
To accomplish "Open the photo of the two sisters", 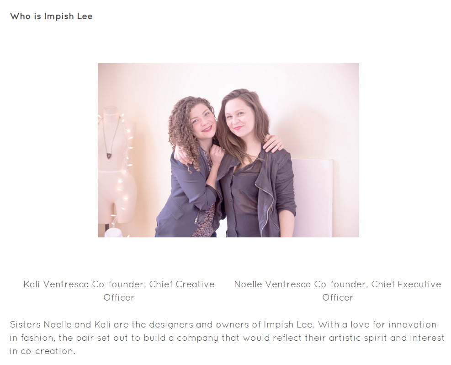I will (228, 150).
